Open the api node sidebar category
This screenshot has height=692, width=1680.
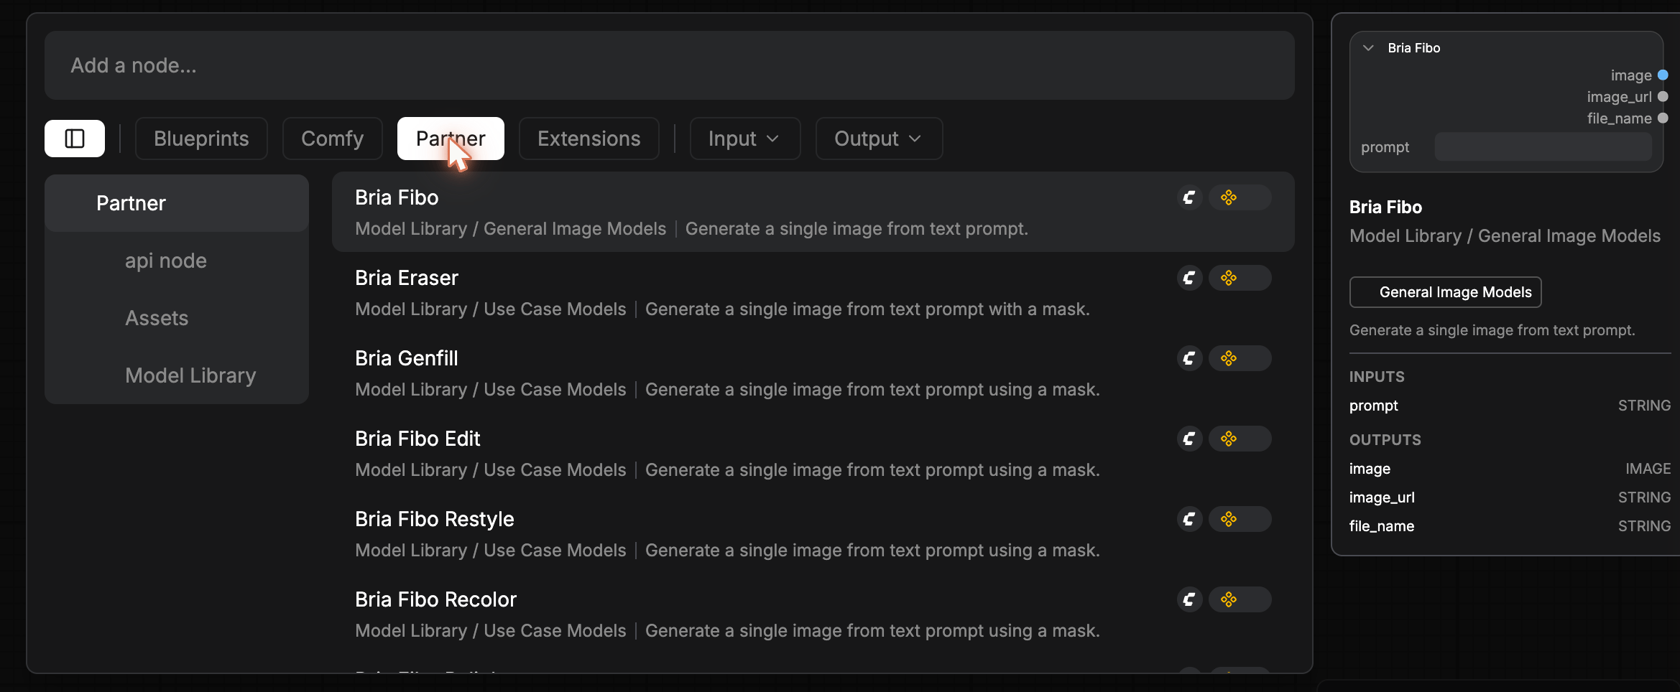(x=177, y=261)
